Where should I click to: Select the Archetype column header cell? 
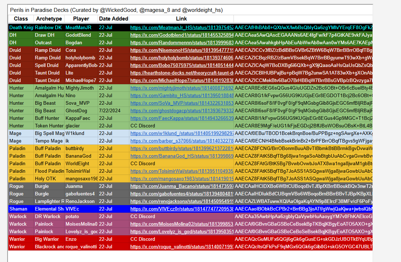tap(49, 18)
